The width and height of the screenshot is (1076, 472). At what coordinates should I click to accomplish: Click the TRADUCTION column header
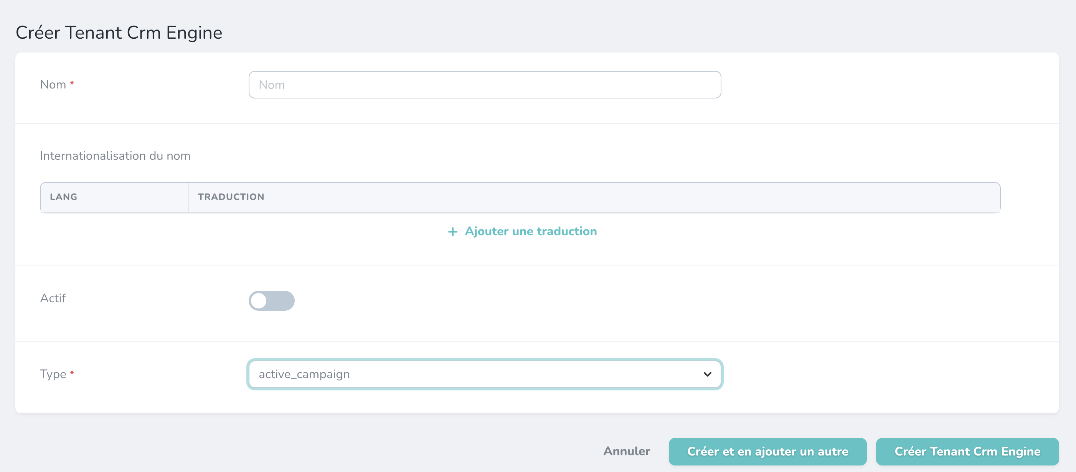tap(231, 197)
